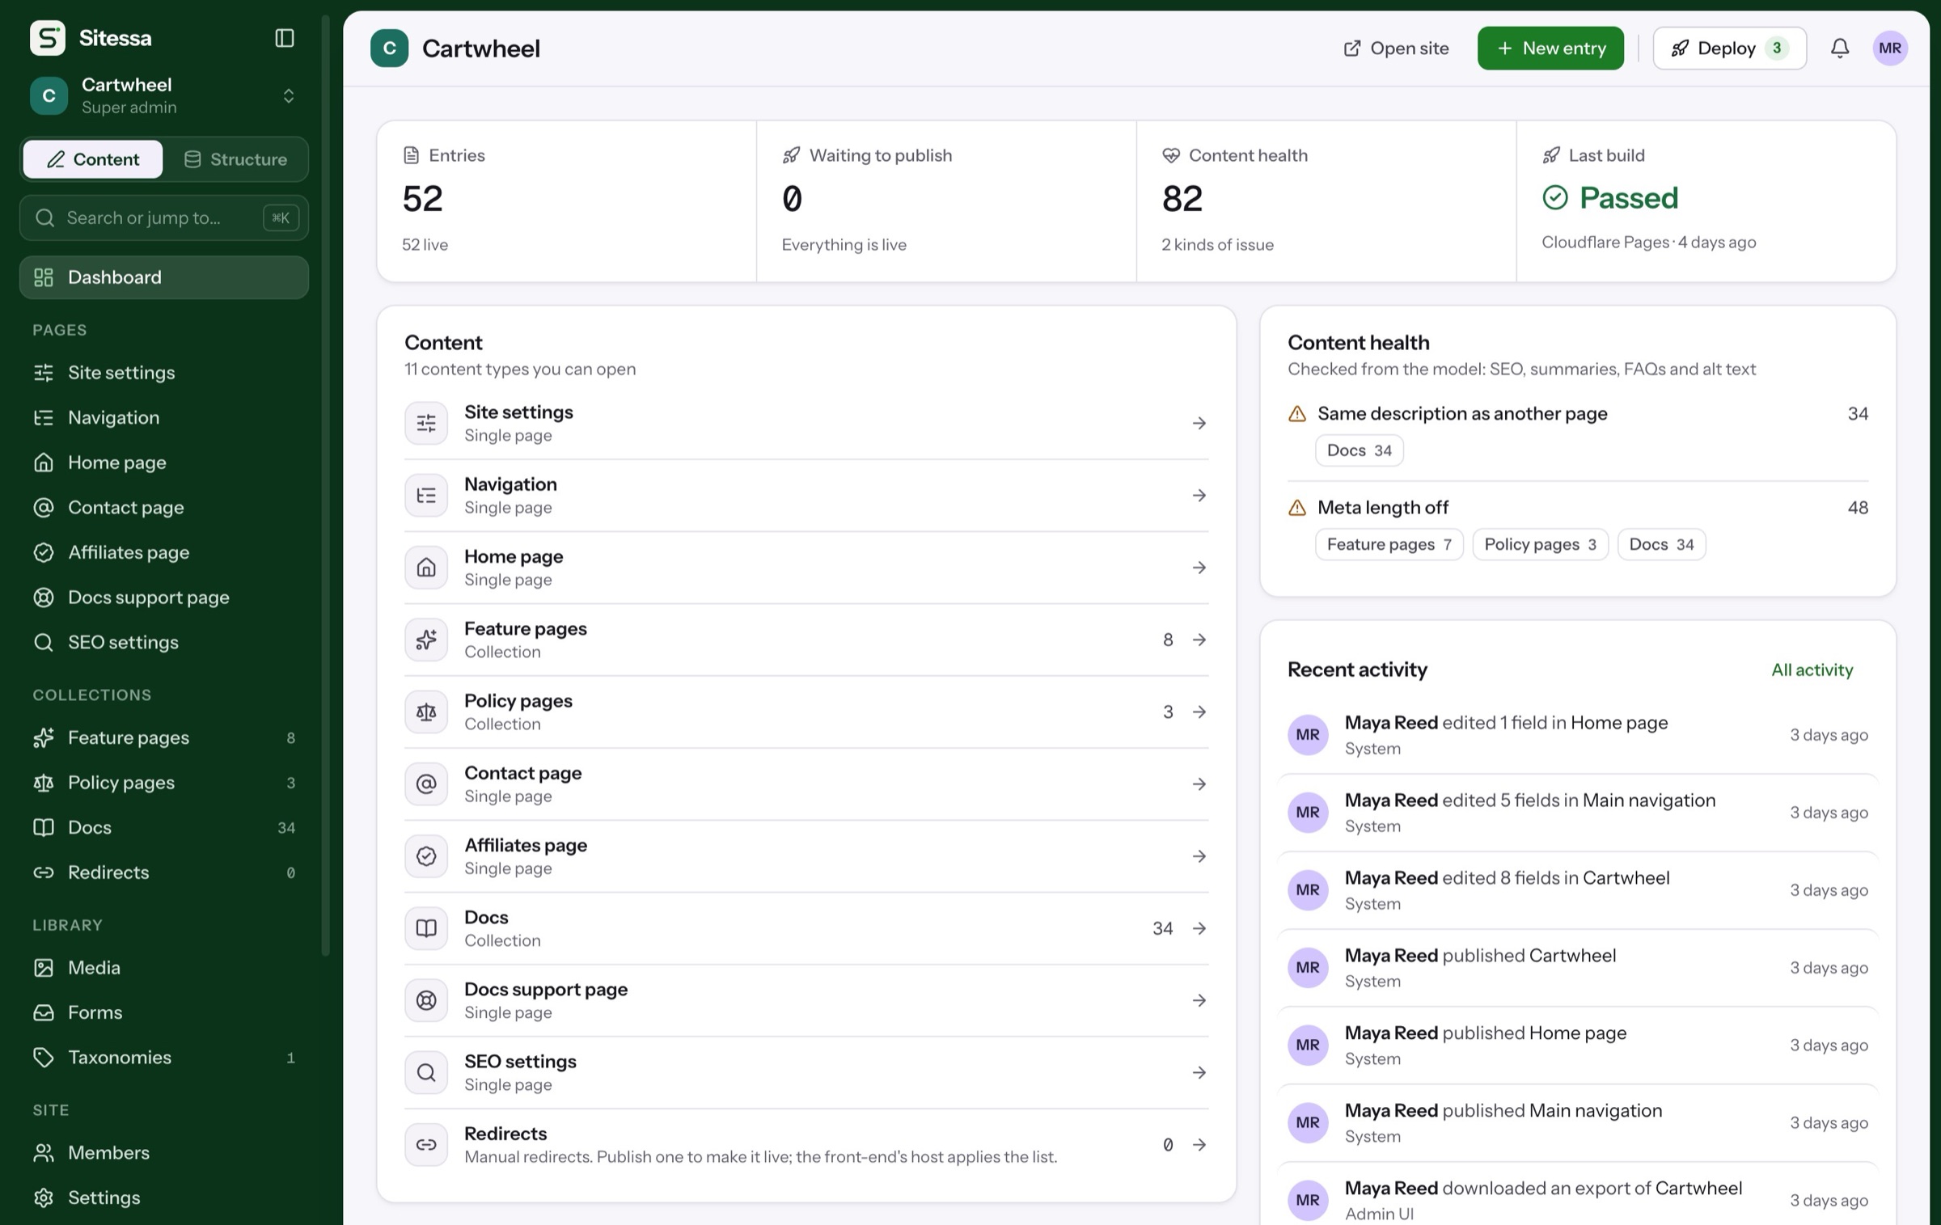This screenshot has height=1225, width=1941.
Task: Go to Forms in the sidebar
Action: click(164, 1012)
